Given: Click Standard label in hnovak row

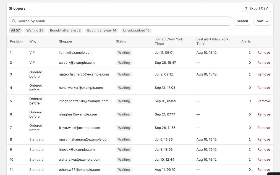Looking at the screenshot, I should coord(36,150).
